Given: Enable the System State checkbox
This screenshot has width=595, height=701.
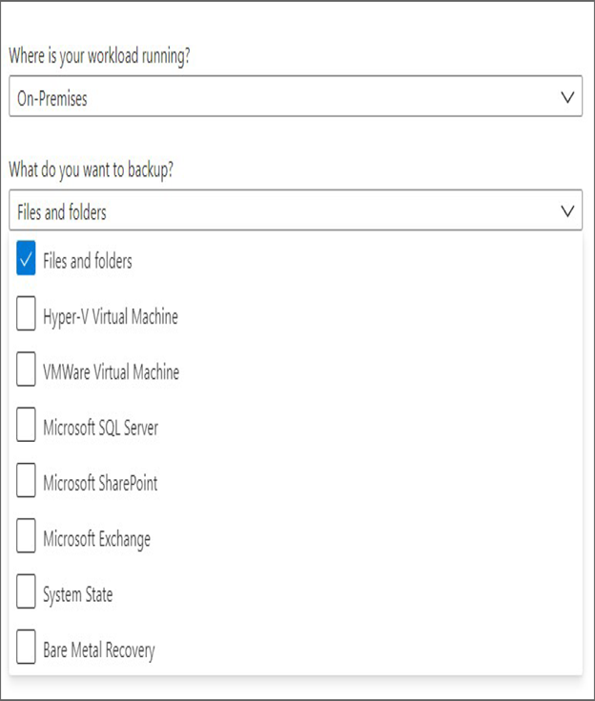Looking at the screenshot, I should coord(26,591).
